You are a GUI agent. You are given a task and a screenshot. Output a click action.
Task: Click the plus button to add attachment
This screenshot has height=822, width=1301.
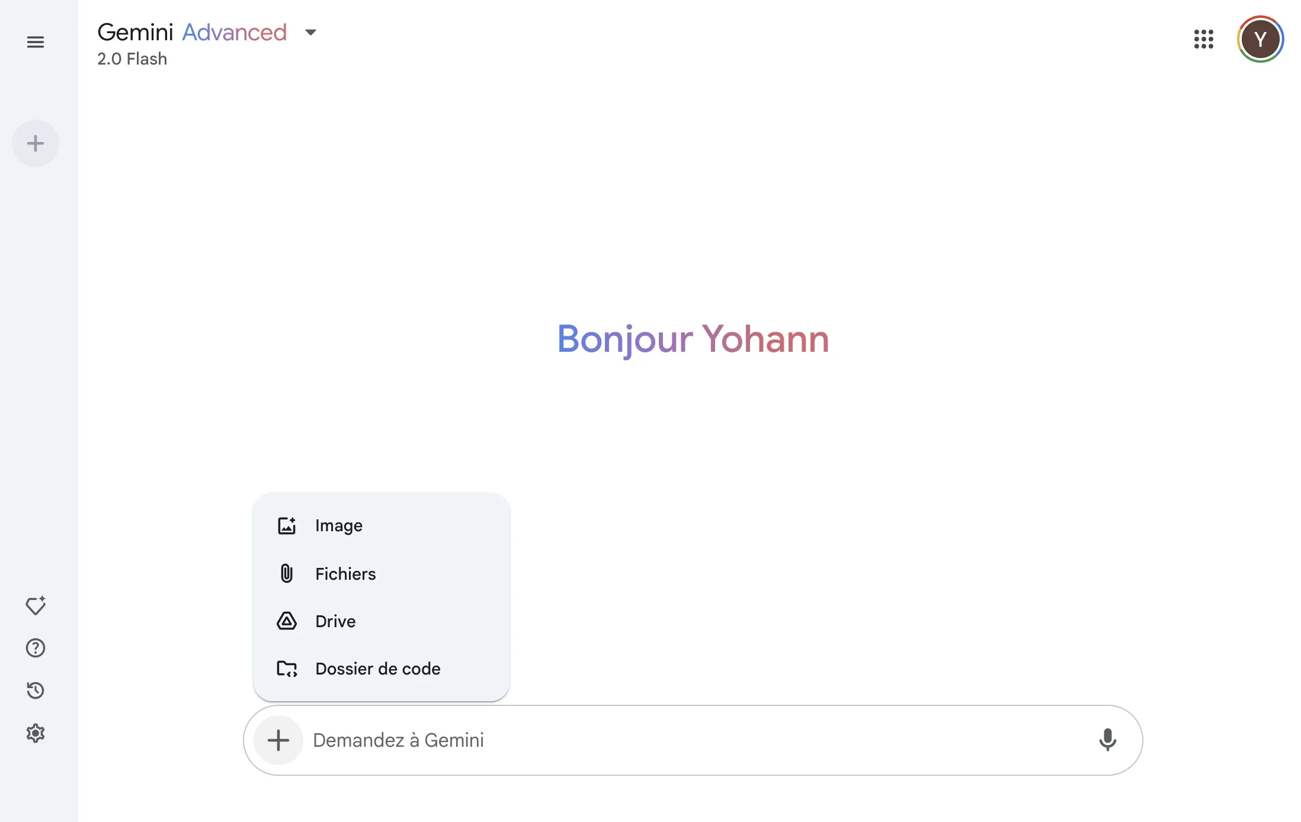(278, 740)
